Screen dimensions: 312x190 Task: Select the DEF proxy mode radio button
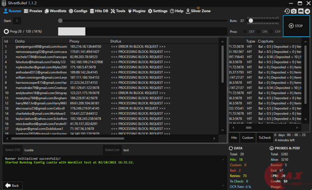(x=246, y=32)
